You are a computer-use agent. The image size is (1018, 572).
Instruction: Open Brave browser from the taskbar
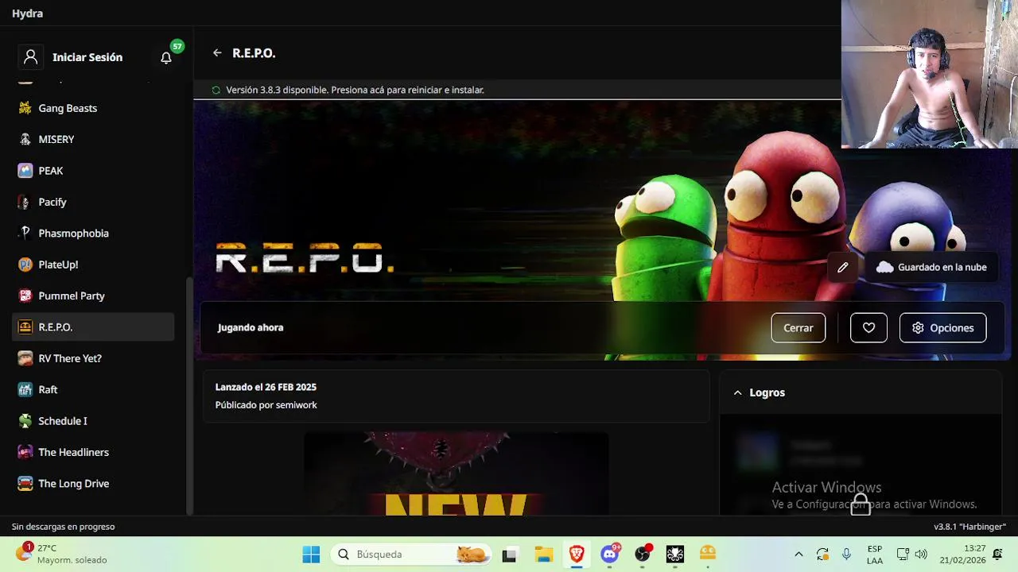577,554
